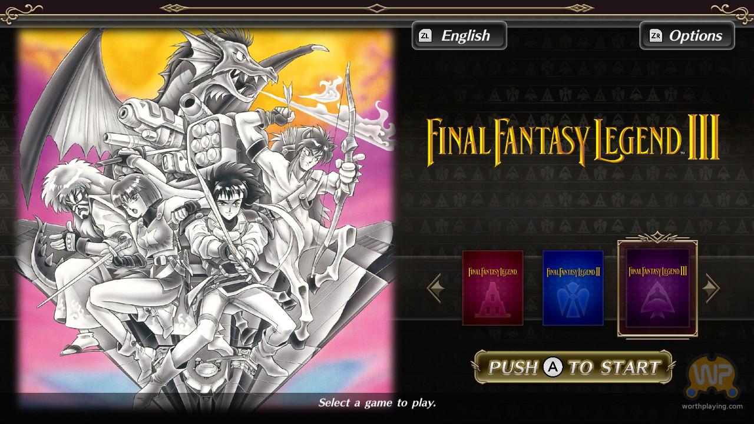Open the worthplaying.com link

tap(712, 406)
